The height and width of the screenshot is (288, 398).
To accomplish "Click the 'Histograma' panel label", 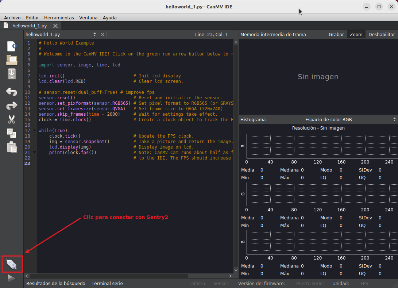I will (x=253, y=120).
